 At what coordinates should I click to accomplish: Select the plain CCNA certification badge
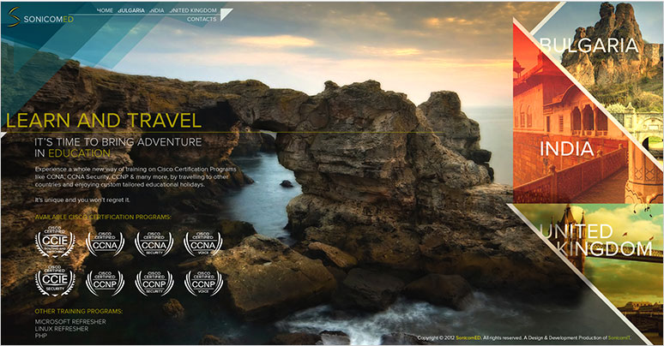105,243
